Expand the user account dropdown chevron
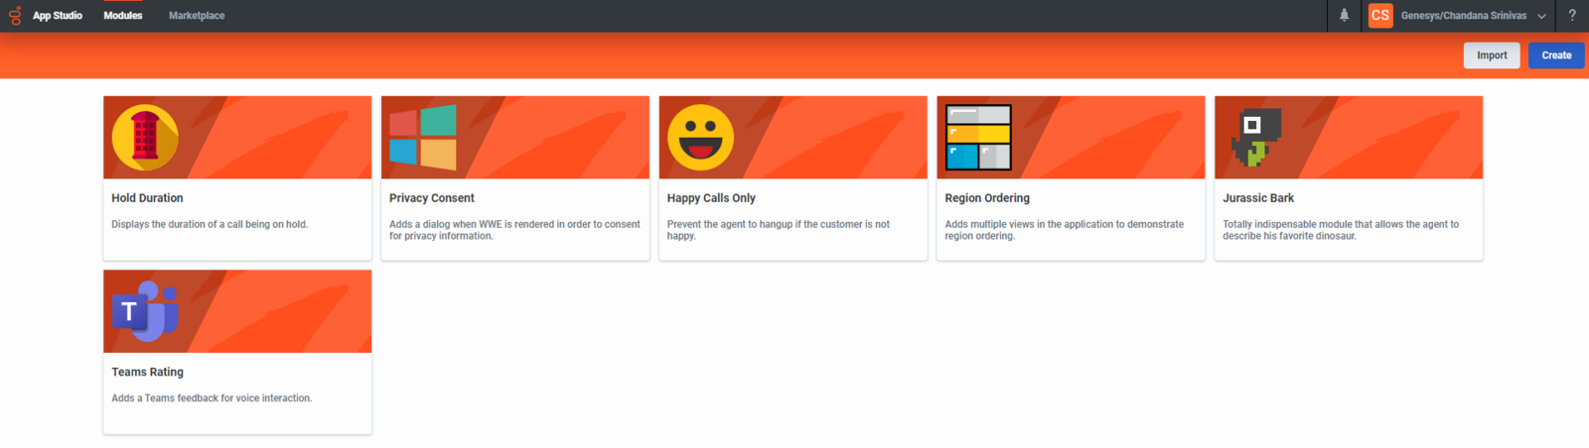This screenshot has width=1589, height=448. click(x=1541, y=16)
